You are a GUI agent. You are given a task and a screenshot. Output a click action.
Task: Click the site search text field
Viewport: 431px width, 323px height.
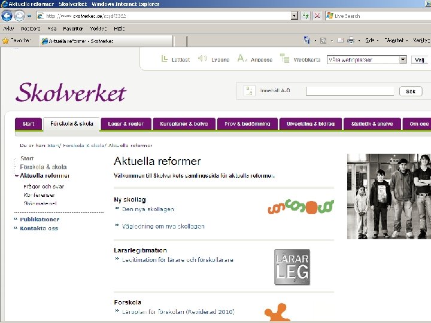(350, 91)
